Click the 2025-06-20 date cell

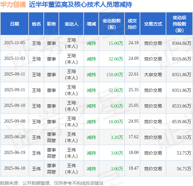pos(14,137)
